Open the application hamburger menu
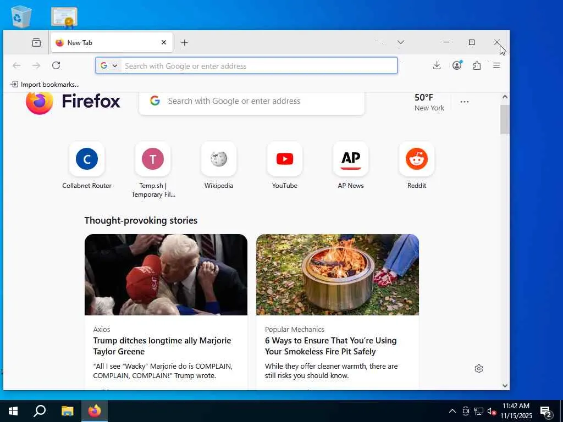Viewport: 563px width, 422px height. 496,65
